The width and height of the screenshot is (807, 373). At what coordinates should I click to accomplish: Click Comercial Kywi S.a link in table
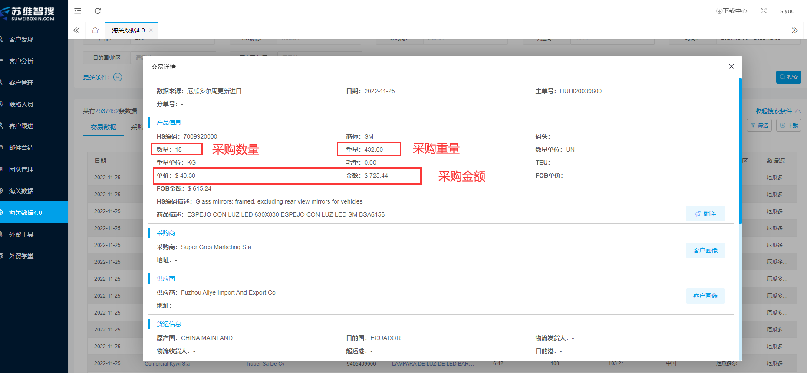pos(167,364)
